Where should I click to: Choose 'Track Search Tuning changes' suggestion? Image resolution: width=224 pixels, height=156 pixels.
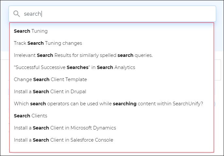(x=48, y=43)
